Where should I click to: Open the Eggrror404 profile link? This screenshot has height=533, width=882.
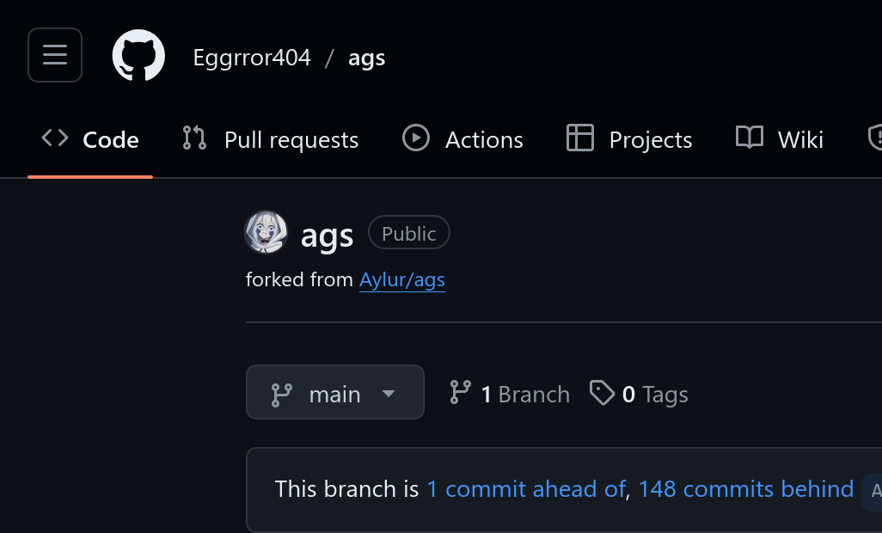click(251, 56)
